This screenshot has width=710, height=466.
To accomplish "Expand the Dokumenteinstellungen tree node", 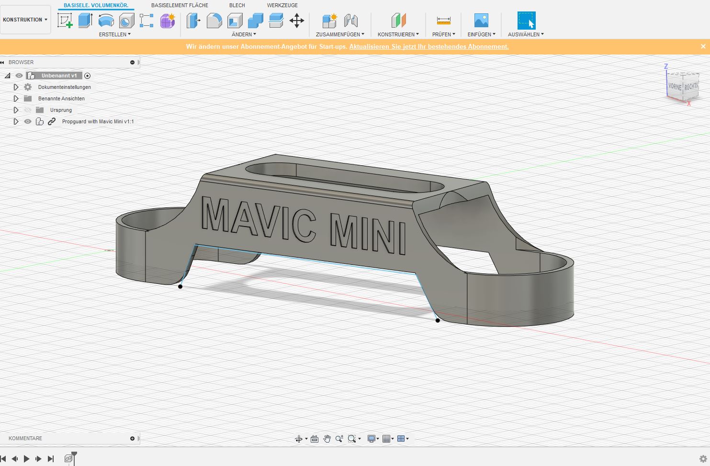I will tap(16, 87).
